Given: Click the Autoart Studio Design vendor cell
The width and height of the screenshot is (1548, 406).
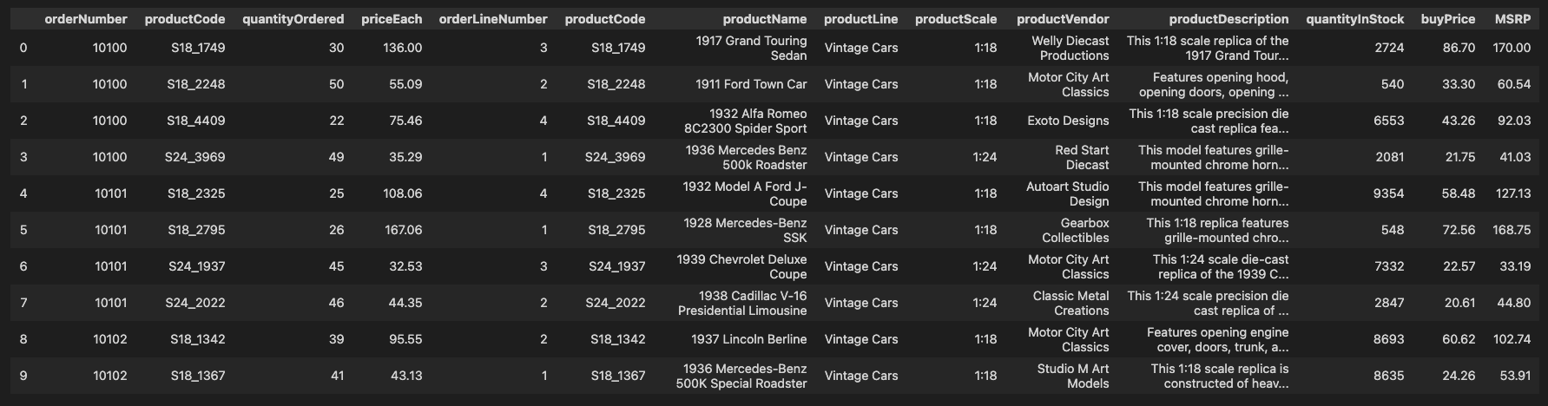Looking at the screenshot, I should (1068, 193).
